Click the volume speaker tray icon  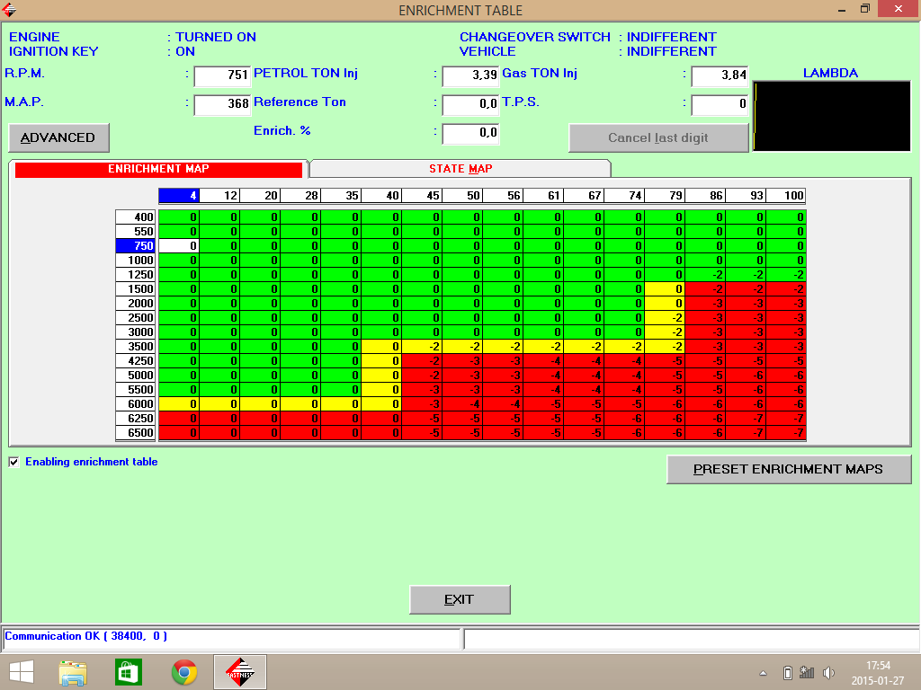click(x=828, y=673)
